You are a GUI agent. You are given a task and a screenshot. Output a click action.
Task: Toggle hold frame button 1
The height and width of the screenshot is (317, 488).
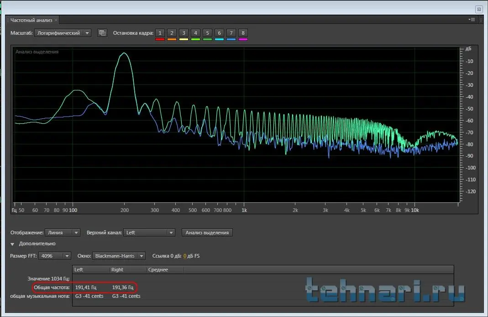point(160,33)
